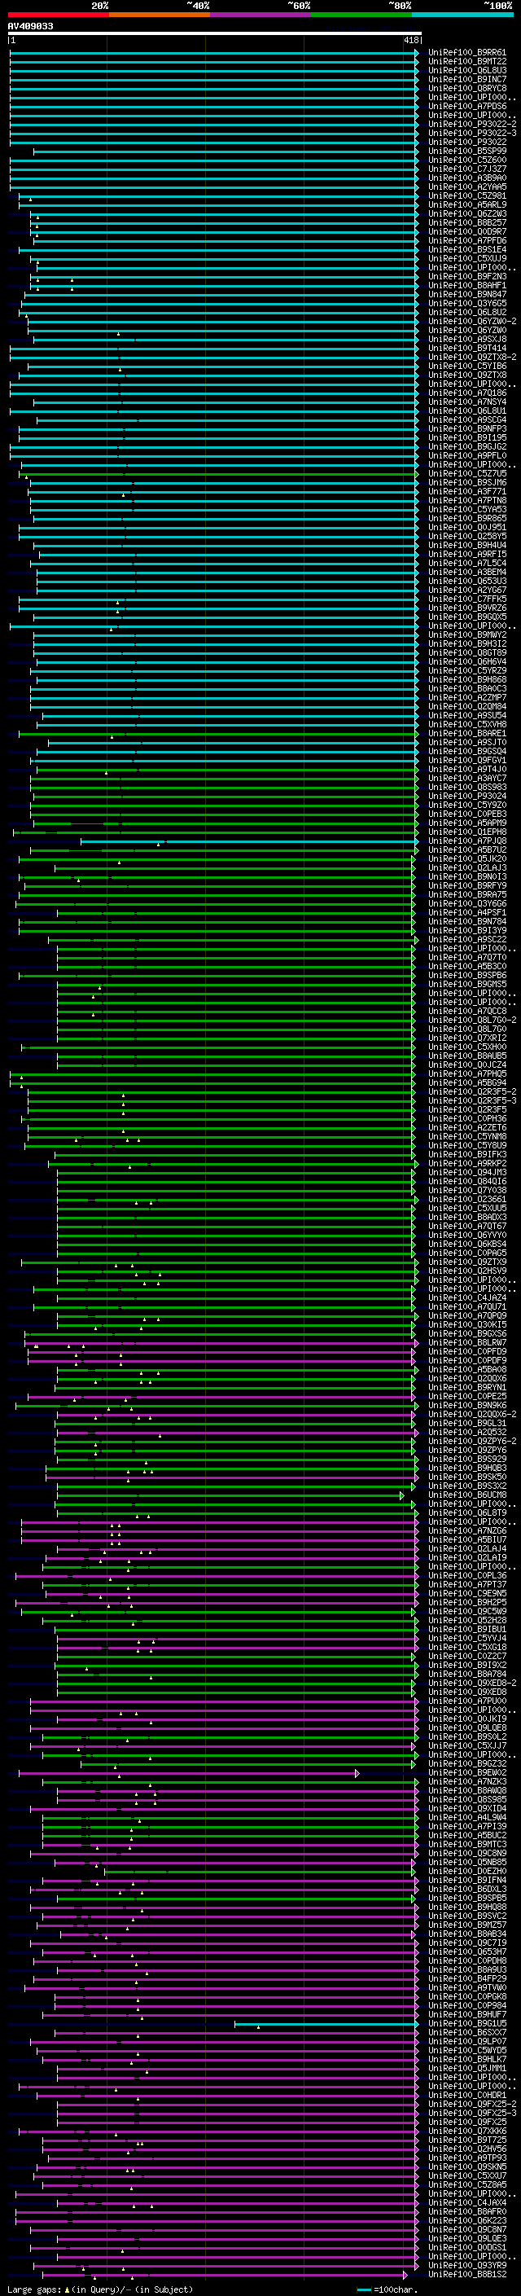Screen dimensions: 521x2296
Task: Click the UniRef100_A7PJQ8 label
Action: pos(467,841)
